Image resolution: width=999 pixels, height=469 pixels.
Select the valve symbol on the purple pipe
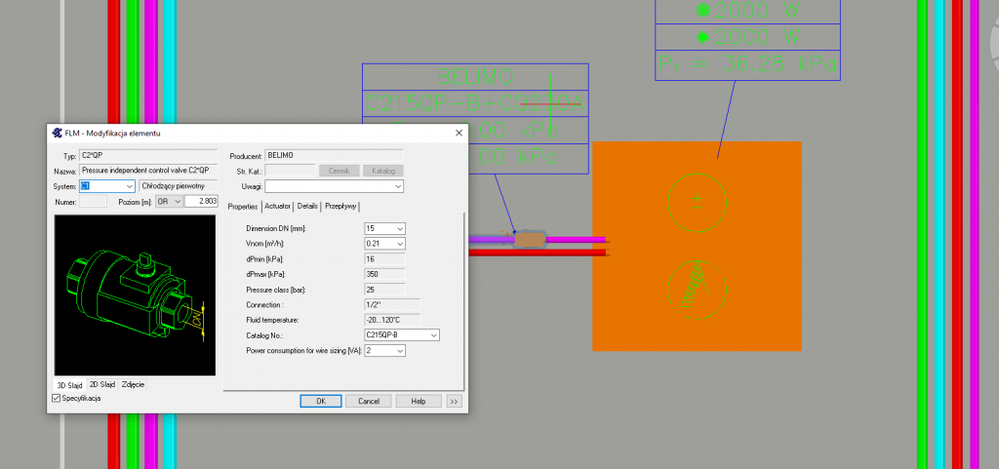pyautogui.click(x=531, y=239)
